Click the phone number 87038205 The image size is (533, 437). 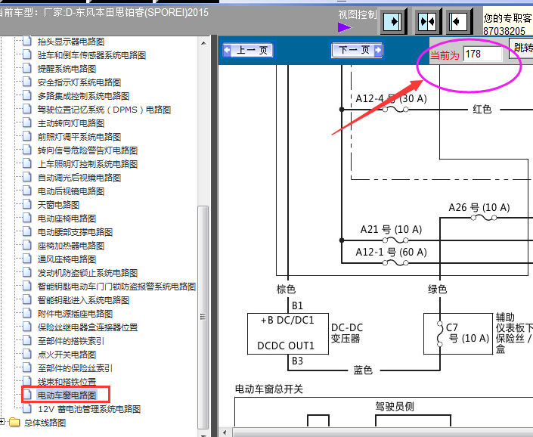504,31
